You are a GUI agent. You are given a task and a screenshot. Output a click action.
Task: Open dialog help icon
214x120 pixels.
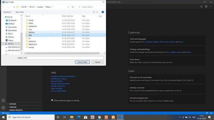pyautogui.click(x=103, y=12)
